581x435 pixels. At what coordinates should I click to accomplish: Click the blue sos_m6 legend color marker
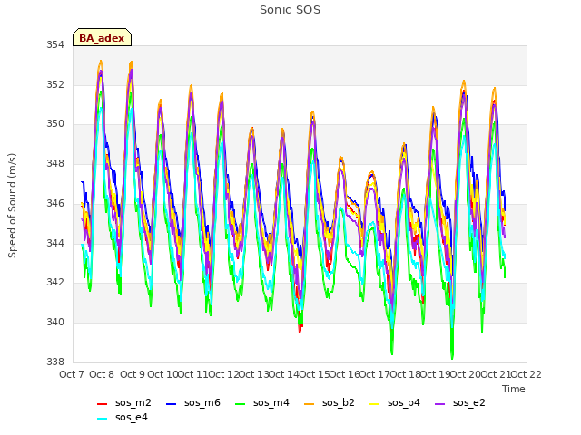click(x=171, y=404)
